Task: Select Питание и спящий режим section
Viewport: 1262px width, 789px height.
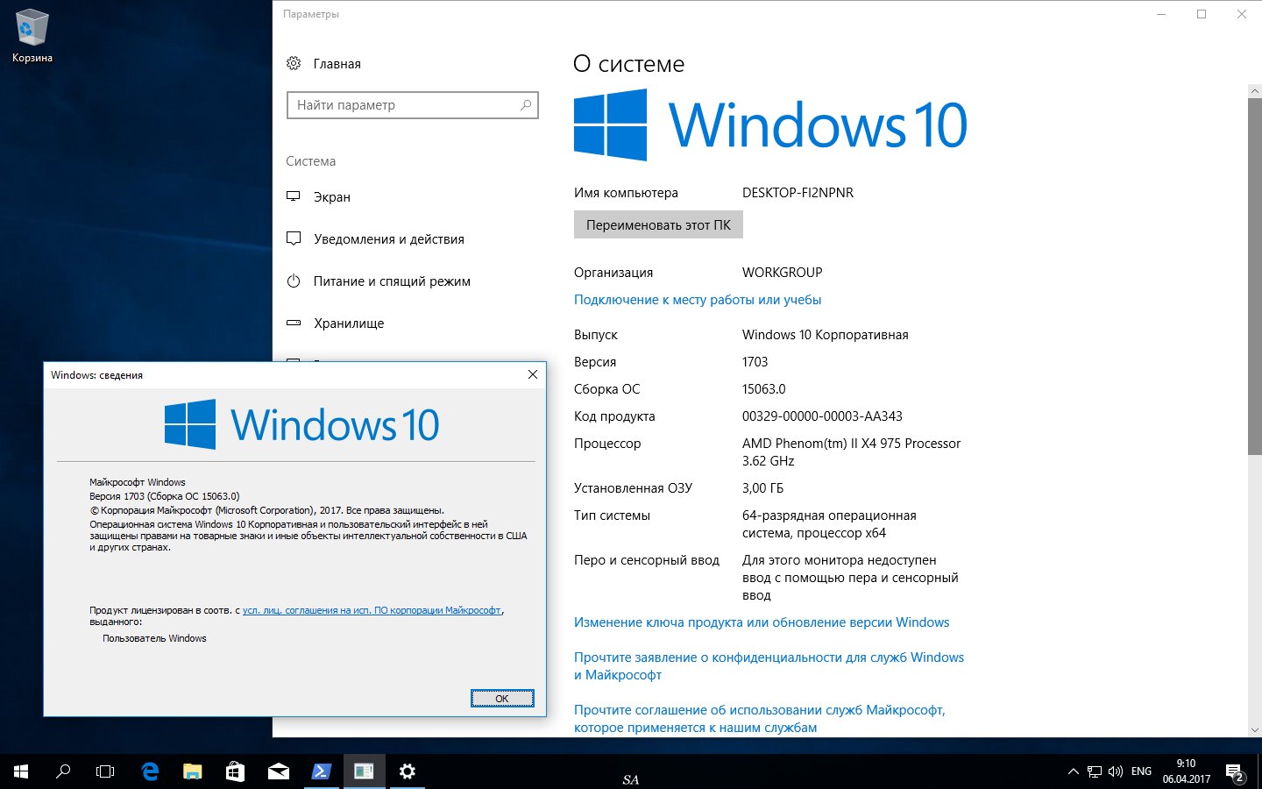Action: [x=392, y=281]
